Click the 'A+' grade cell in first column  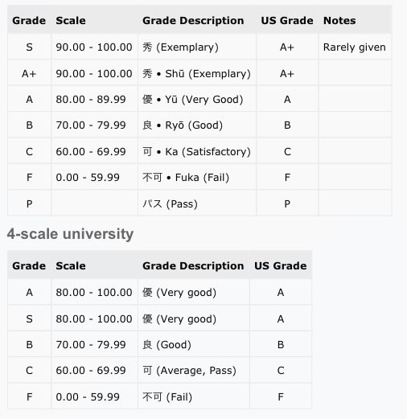pos(29,73)
